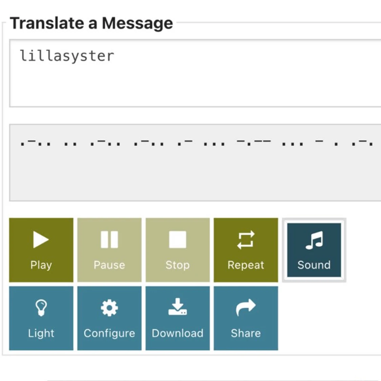Open settings via the Configure gear icon
Viewport: 381px width, 381px height.
tap(109, 308)
